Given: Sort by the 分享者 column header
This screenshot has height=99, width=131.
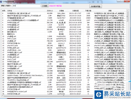Looking at the screenshot, I should 61,11.
